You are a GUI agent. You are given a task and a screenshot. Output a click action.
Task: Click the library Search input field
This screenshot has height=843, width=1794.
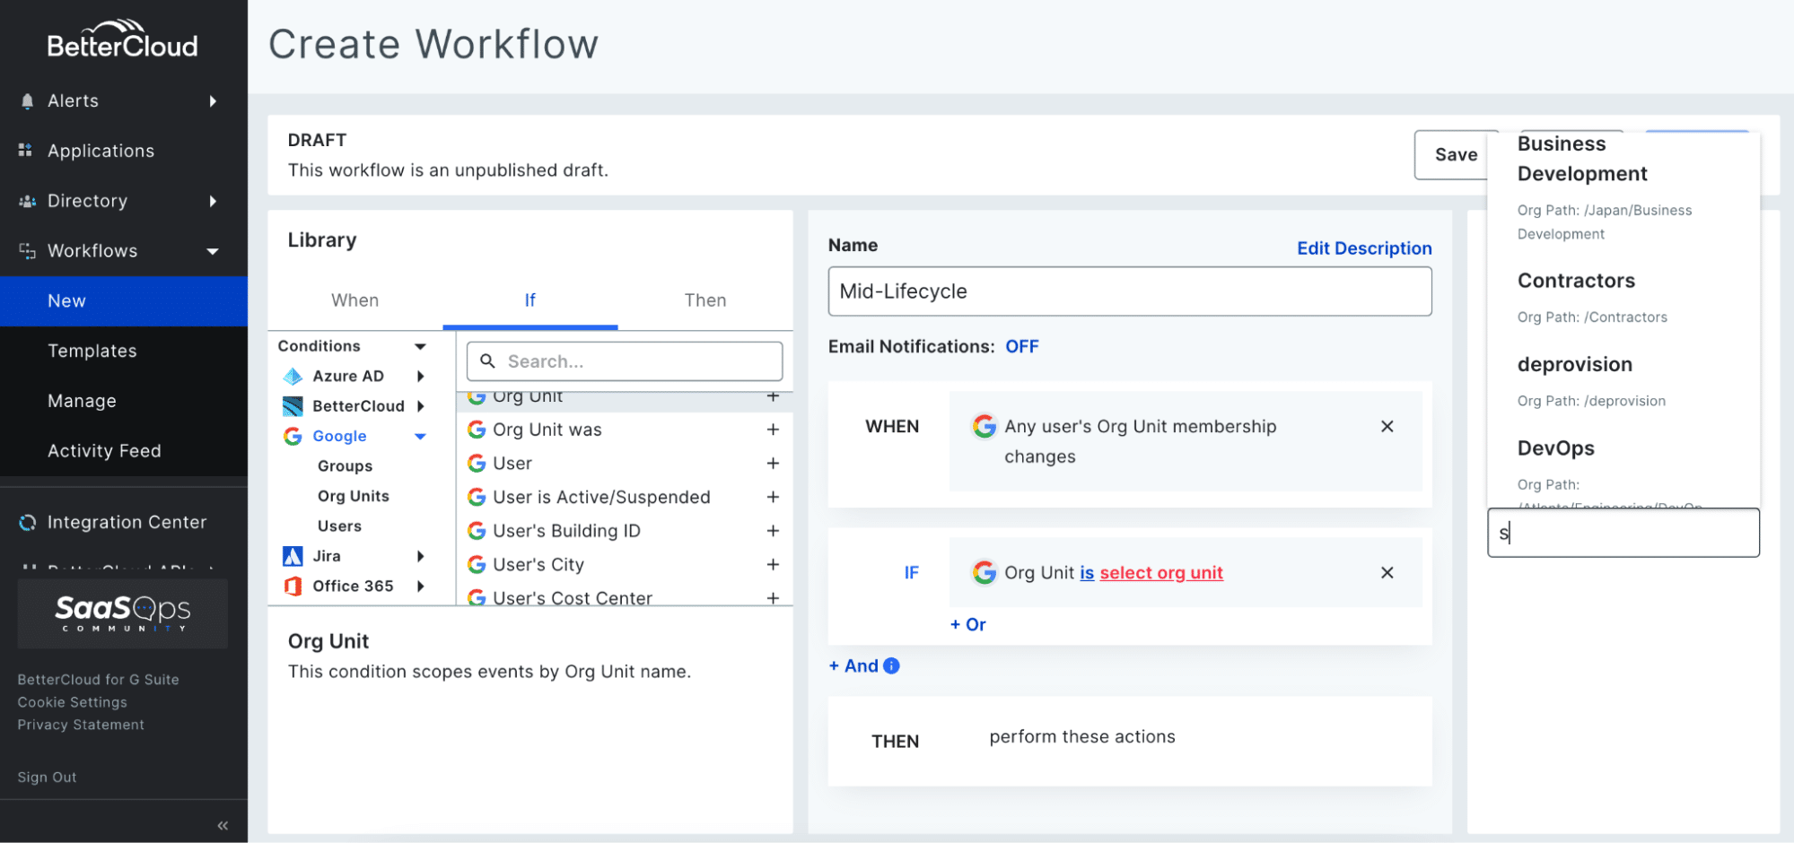tap(625, 361)
